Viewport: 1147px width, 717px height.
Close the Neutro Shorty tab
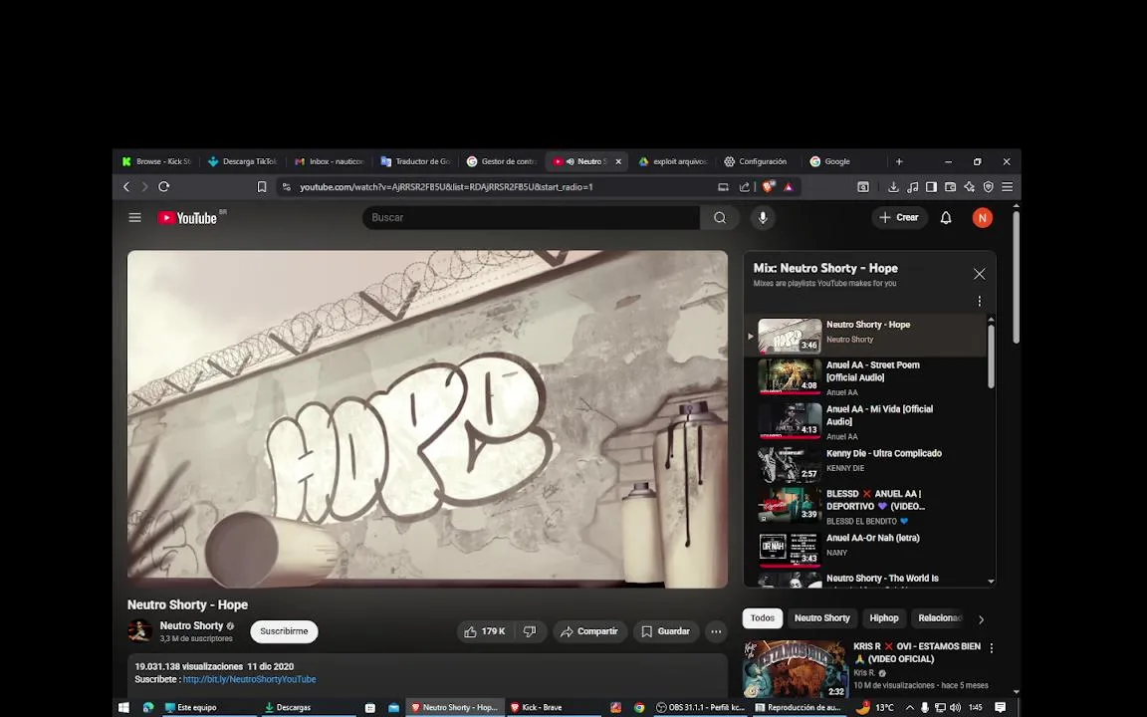pos(618,161)
